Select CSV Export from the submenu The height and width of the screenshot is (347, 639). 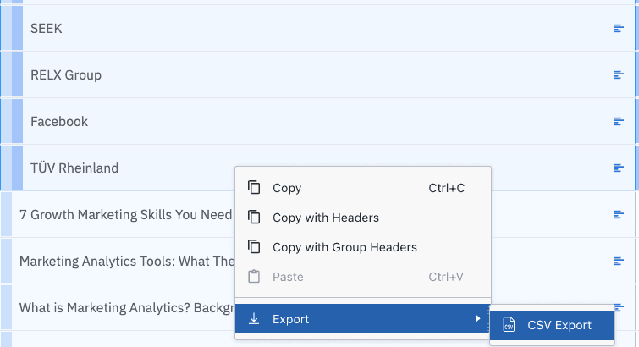[559, 325]
